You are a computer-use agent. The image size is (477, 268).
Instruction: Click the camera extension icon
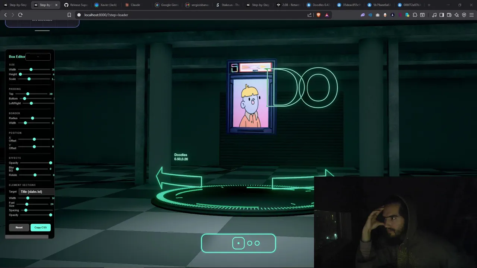378,15
